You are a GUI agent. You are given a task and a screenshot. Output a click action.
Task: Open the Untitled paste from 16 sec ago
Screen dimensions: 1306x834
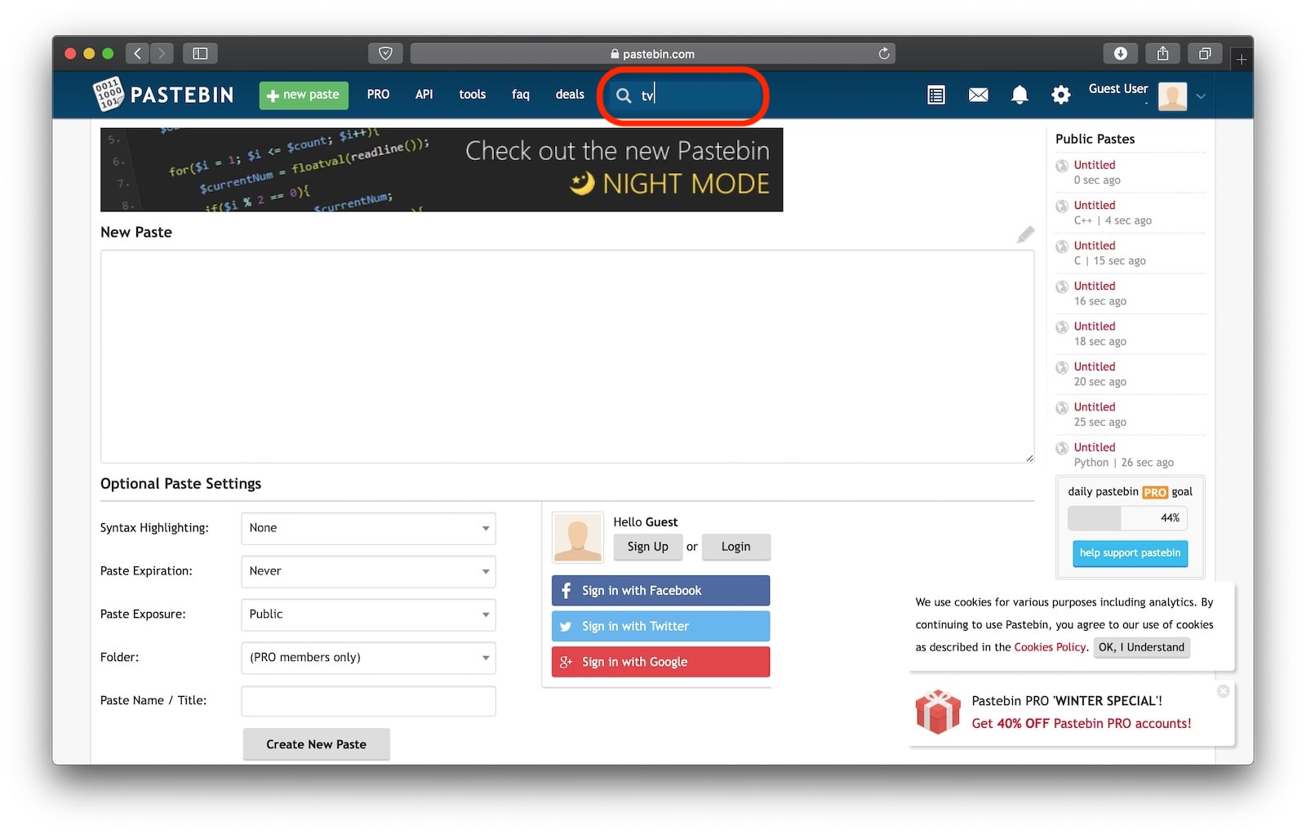click(x=1094, y=286)
